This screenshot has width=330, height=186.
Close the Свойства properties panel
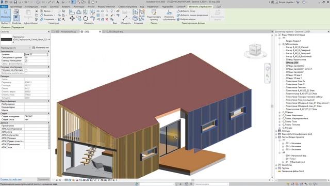click(x=48, y=32)
